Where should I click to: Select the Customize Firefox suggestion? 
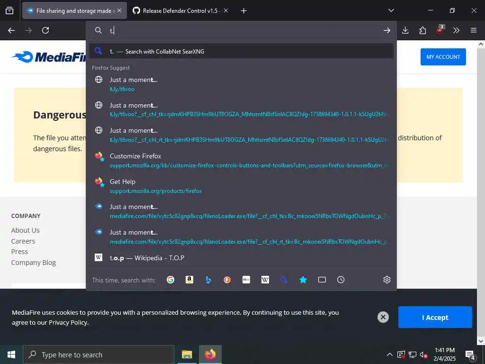coord(241,161)
